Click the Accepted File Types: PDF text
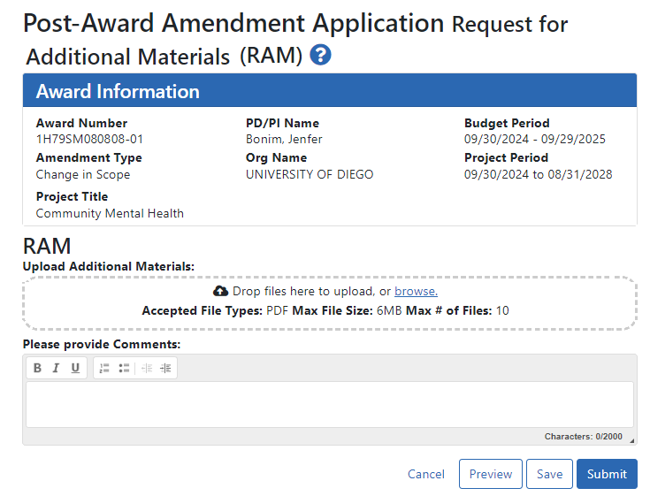The image size is (650, 496). click(215, 311)
